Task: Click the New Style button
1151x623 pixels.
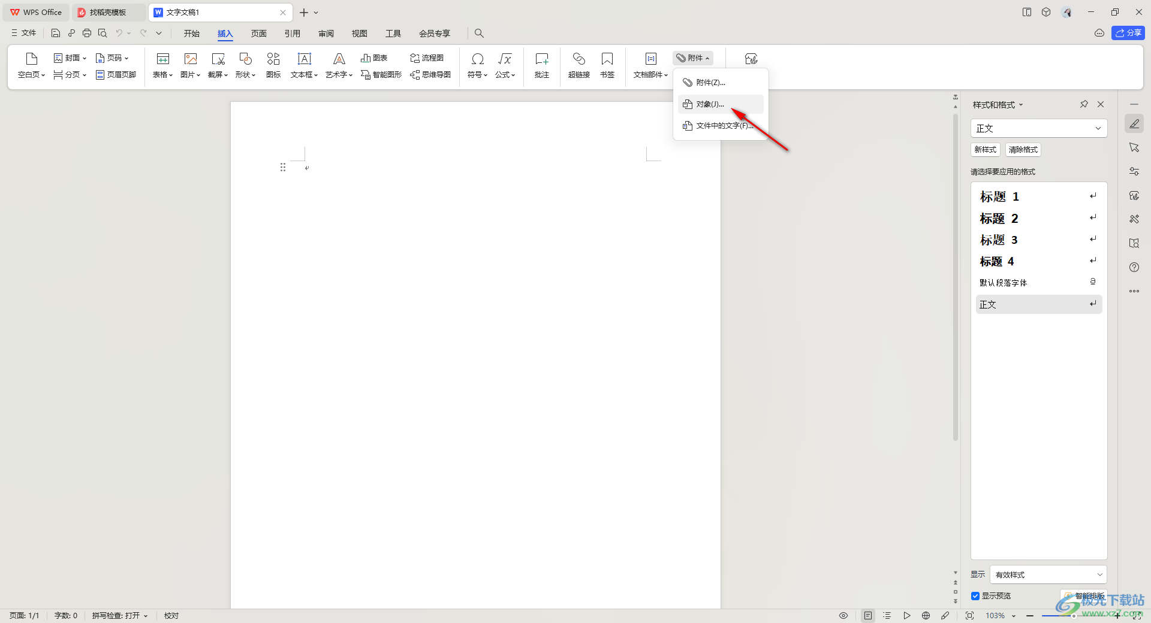Action: (985, 150)
